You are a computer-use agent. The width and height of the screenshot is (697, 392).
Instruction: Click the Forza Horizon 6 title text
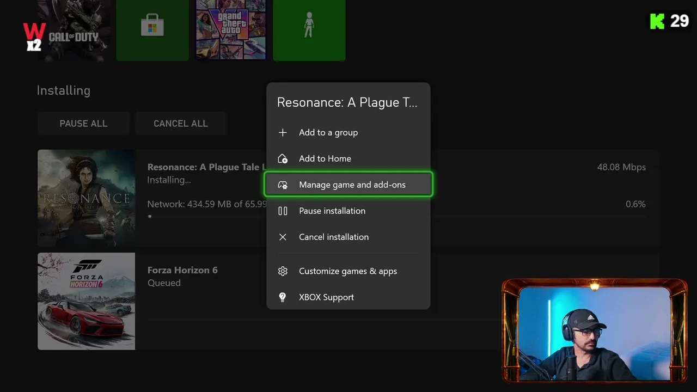pos(182,270)
